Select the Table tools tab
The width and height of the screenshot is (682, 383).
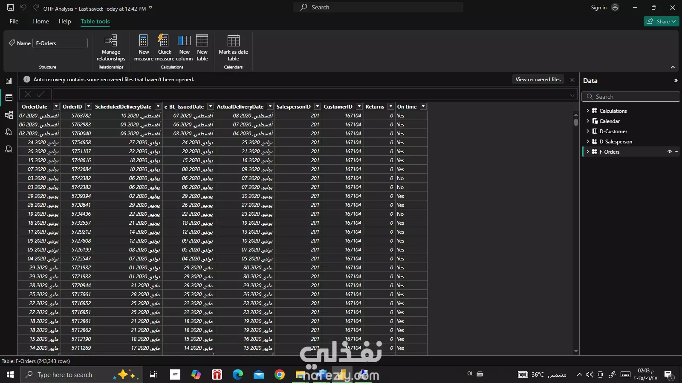pos(95,21)
